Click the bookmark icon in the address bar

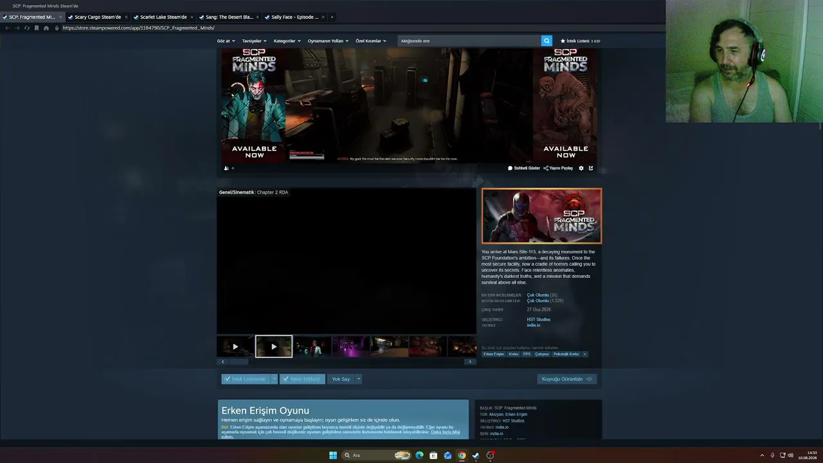[x=37, y=28]
